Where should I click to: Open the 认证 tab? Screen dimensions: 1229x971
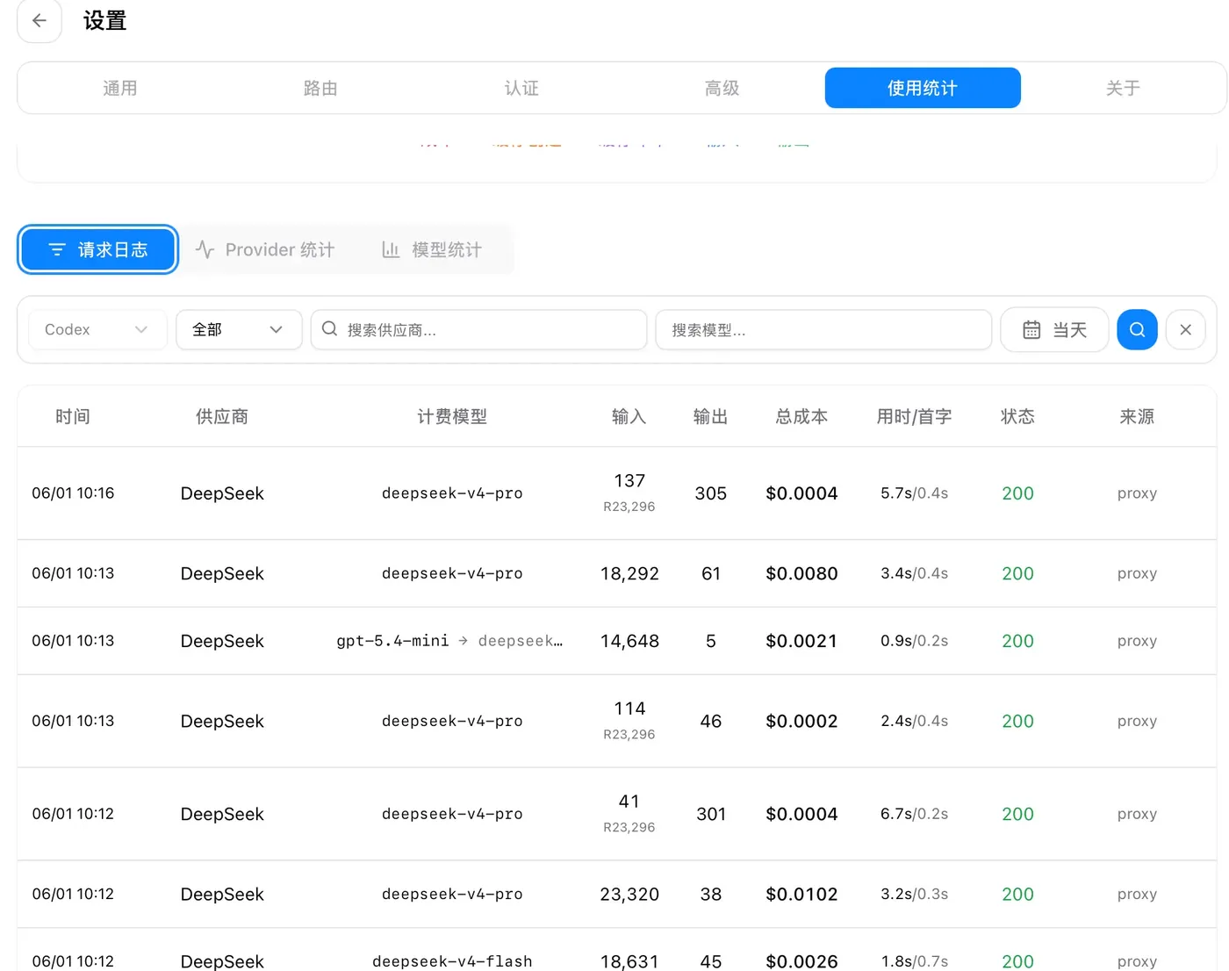(x=521, y=88)
